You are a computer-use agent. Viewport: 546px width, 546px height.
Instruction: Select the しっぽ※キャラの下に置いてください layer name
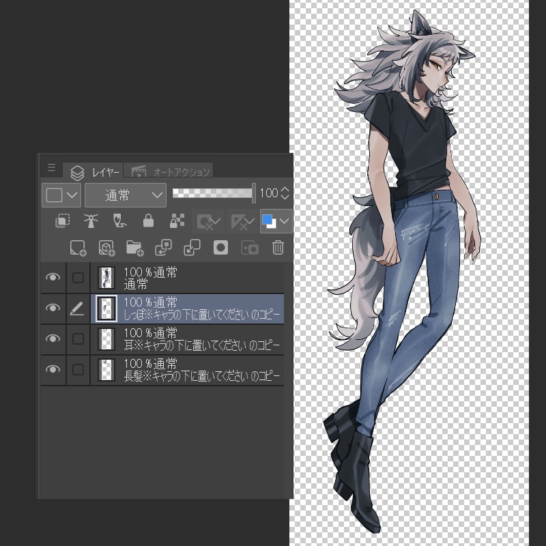coord(202,315)
